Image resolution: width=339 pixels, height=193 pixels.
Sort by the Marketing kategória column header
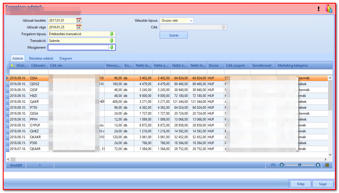(304, 65)
